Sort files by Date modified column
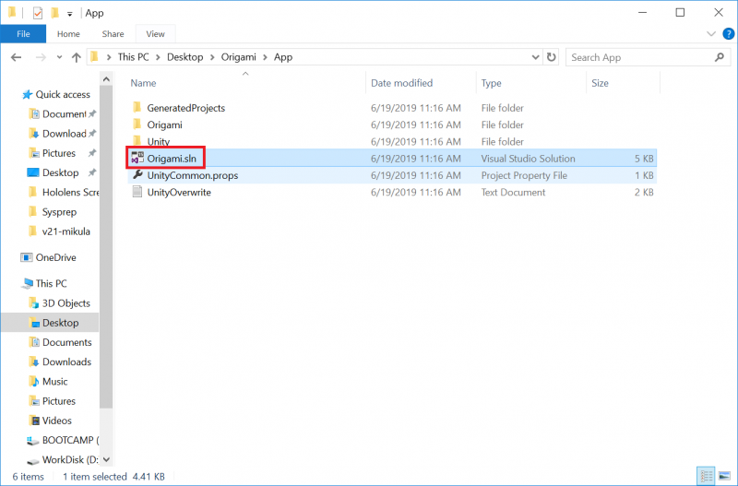Screen dimensions: 738x486 (401, 83)
